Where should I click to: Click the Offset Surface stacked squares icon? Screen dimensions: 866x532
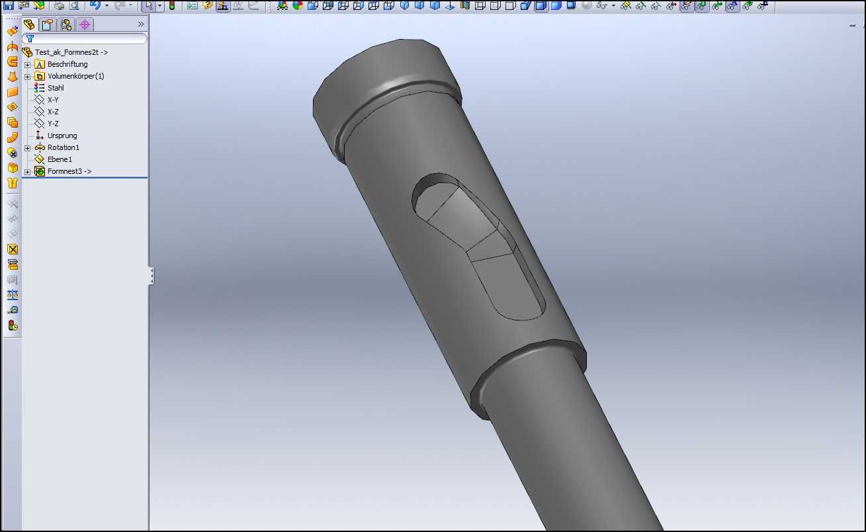click(x=12, y=122)
